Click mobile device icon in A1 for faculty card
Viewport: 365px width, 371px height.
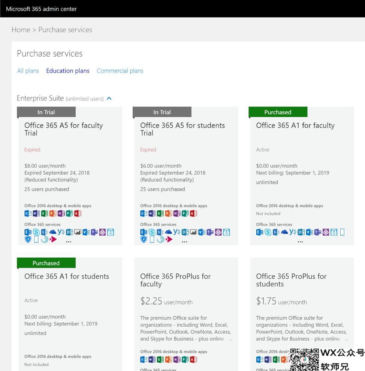[342, 232]
